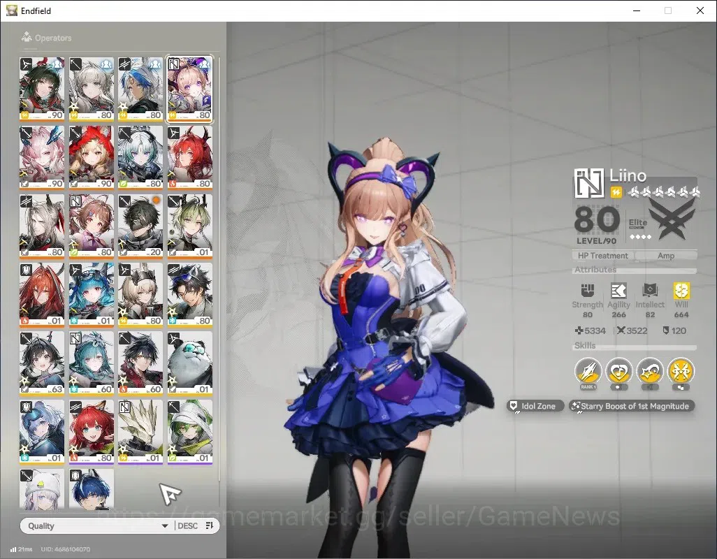Select the Strength fist icon

click(588, 291)
